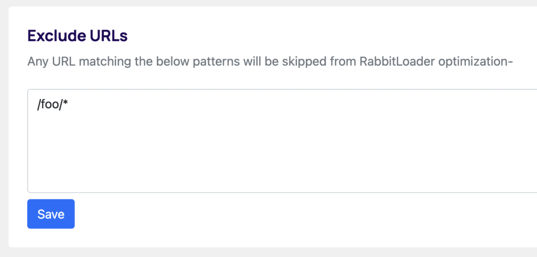Click the asterisk at the end of /foo/*
This screenshot has height=257, width=537.
pos(66,104)
